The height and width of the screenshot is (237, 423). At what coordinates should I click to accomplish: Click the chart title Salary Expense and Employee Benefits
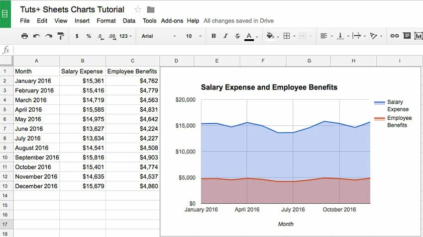[269, 87]
